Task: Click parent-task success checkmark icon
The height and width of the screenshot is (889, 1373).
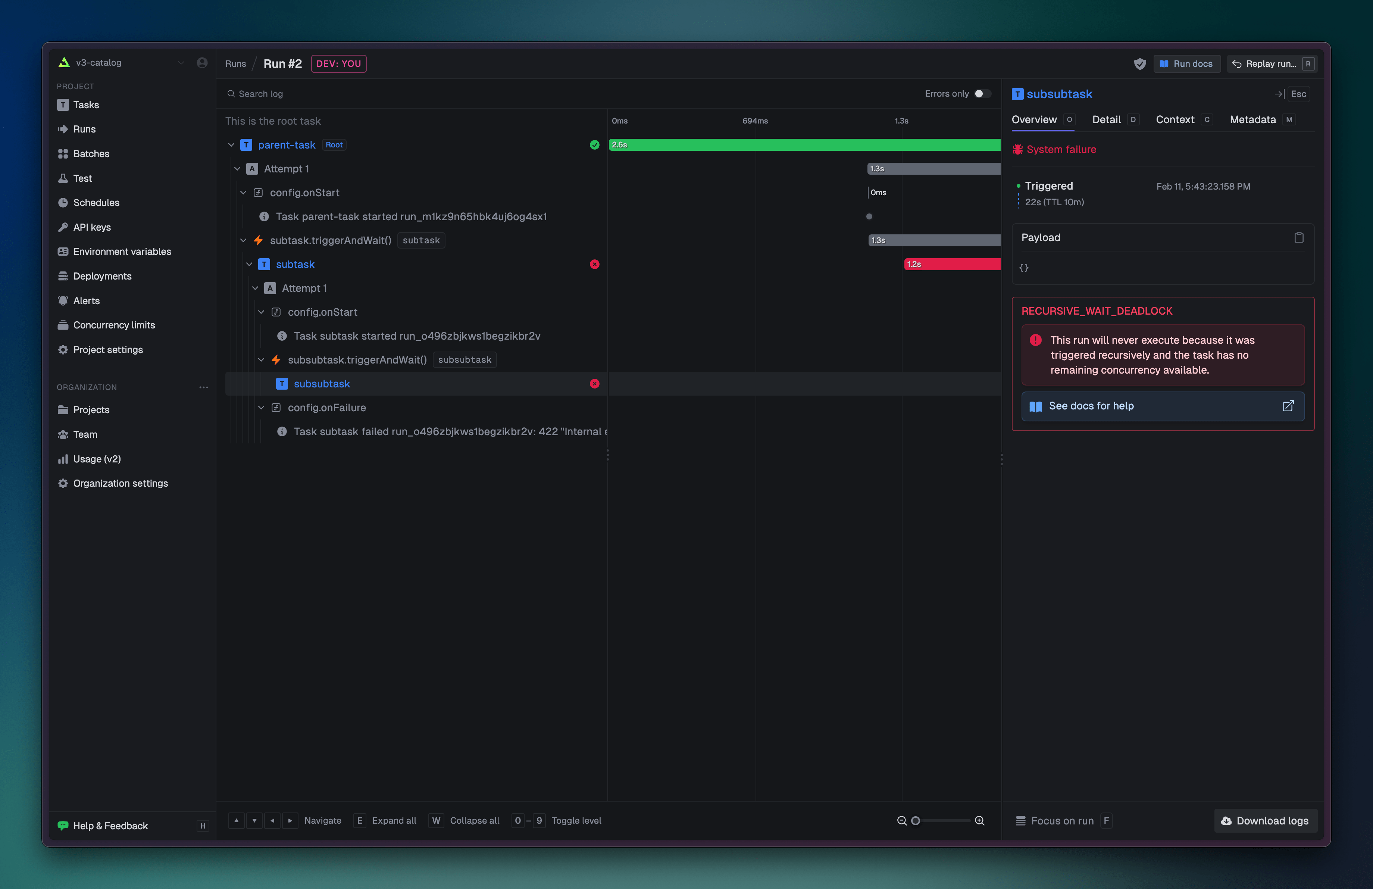Action: point(595,145)
